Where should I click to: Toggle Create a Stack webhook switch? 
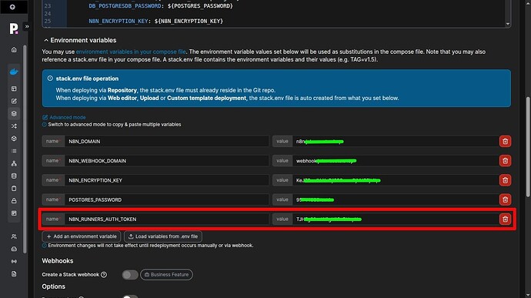coord(130,275)
